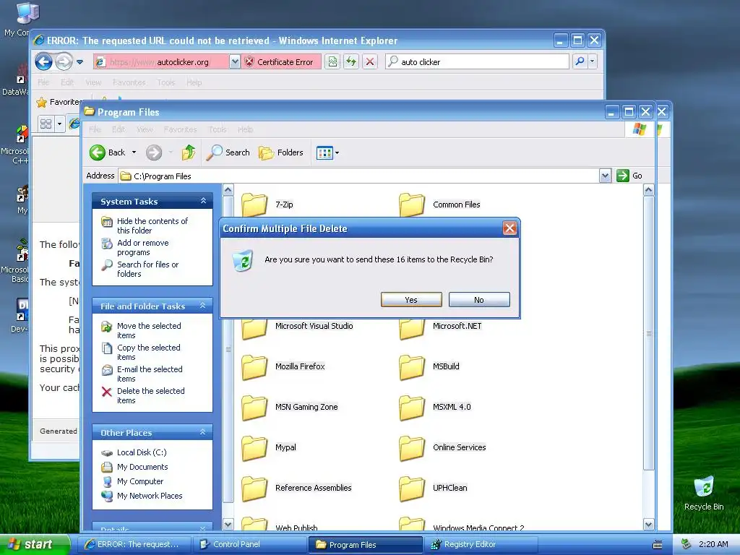Select the UPHClean folder

411,489
